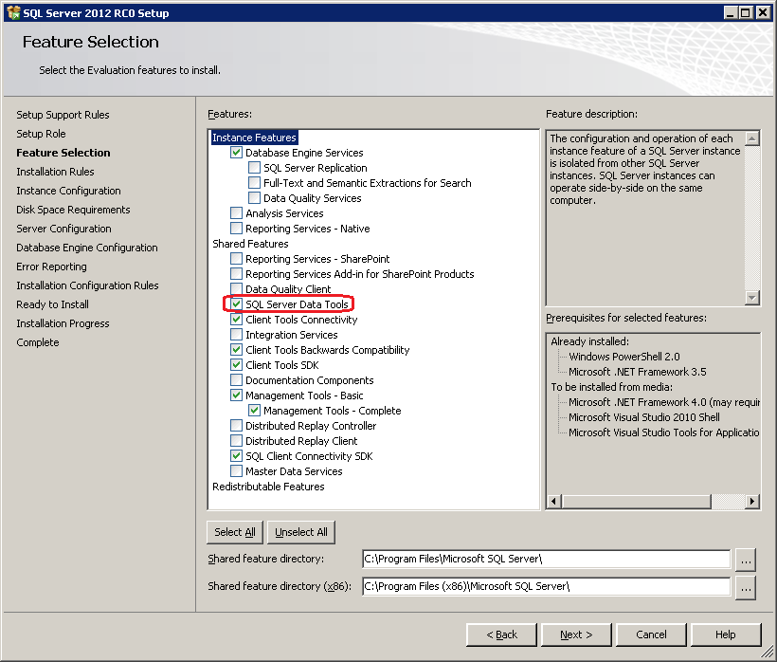Select the Instance Features tree node
777x662 pixels.
click(254, 138)
